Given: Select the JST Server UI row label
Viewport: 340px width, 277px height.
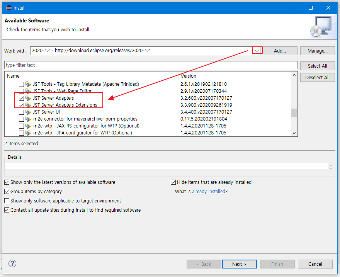Looking at the screenshot, I should point(46,112).
